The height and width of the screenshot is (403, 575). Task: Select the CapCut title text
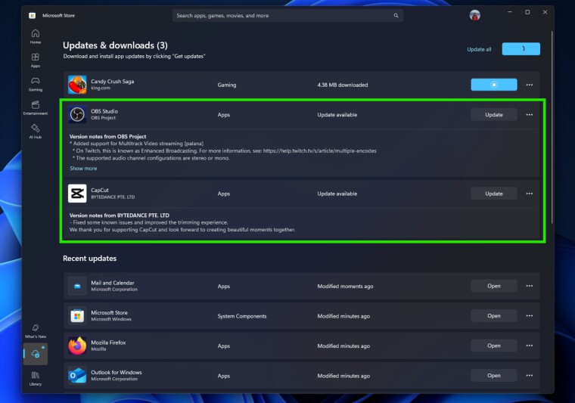coord(100,190)
